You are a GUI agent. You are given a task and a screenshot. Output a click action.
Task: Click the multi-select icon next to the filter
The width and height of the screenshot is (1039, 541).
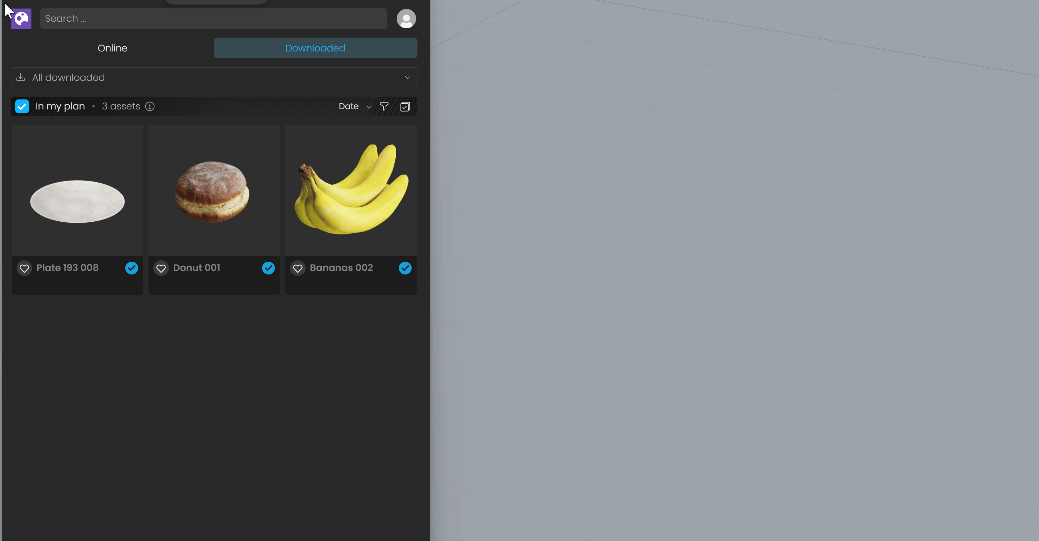click(x=405, y=106)
